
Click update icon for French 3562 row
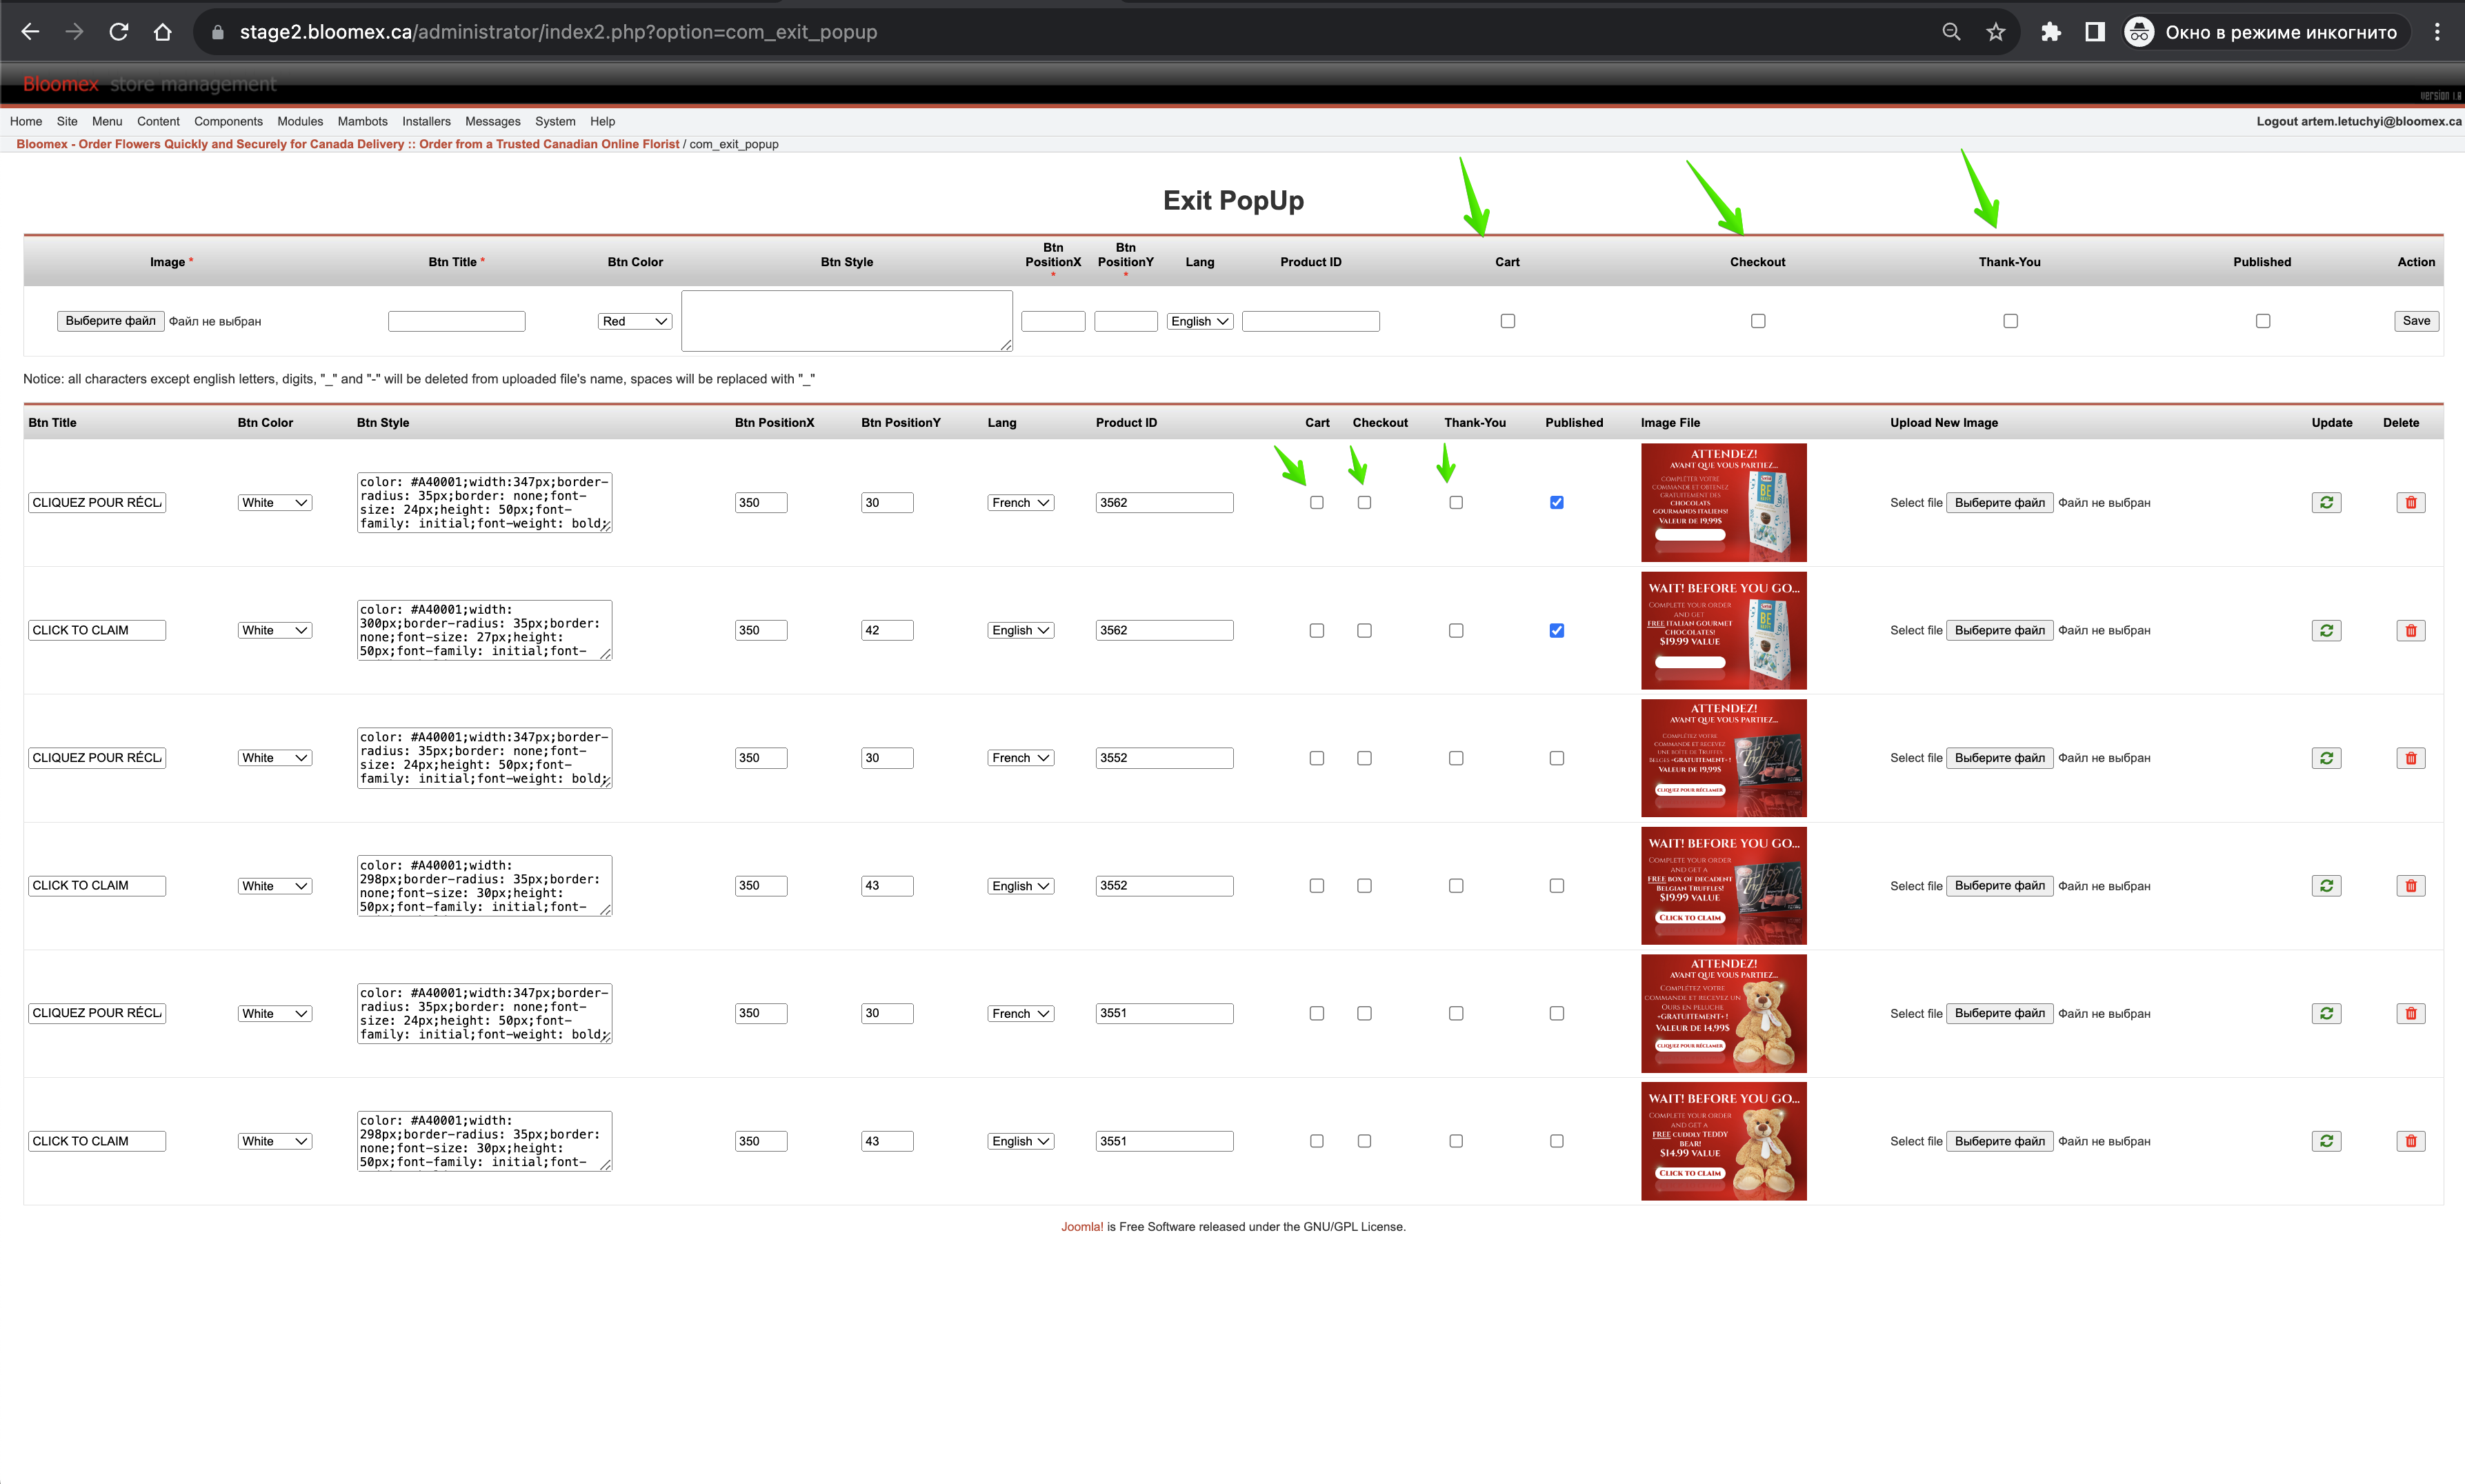point(2326,503)
